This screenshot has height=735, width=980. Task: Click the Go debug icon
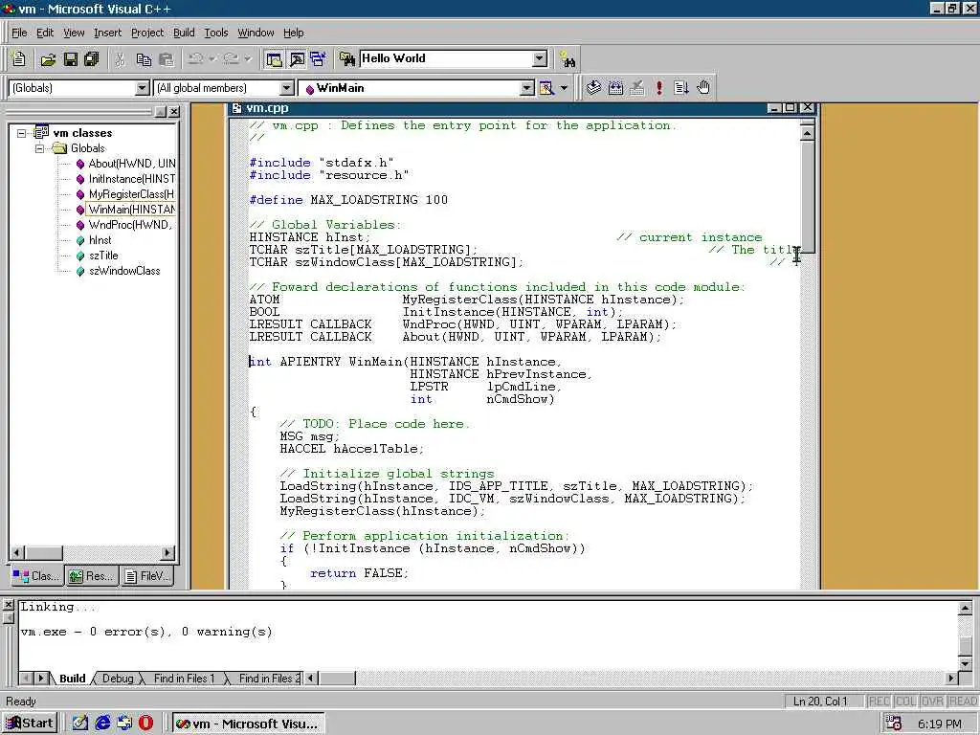[x=681, y=88]
